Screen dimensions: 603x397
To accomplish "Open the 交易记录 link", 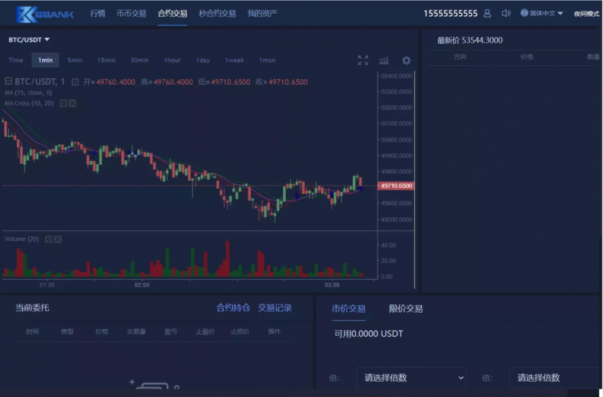I will coord(274,307).
